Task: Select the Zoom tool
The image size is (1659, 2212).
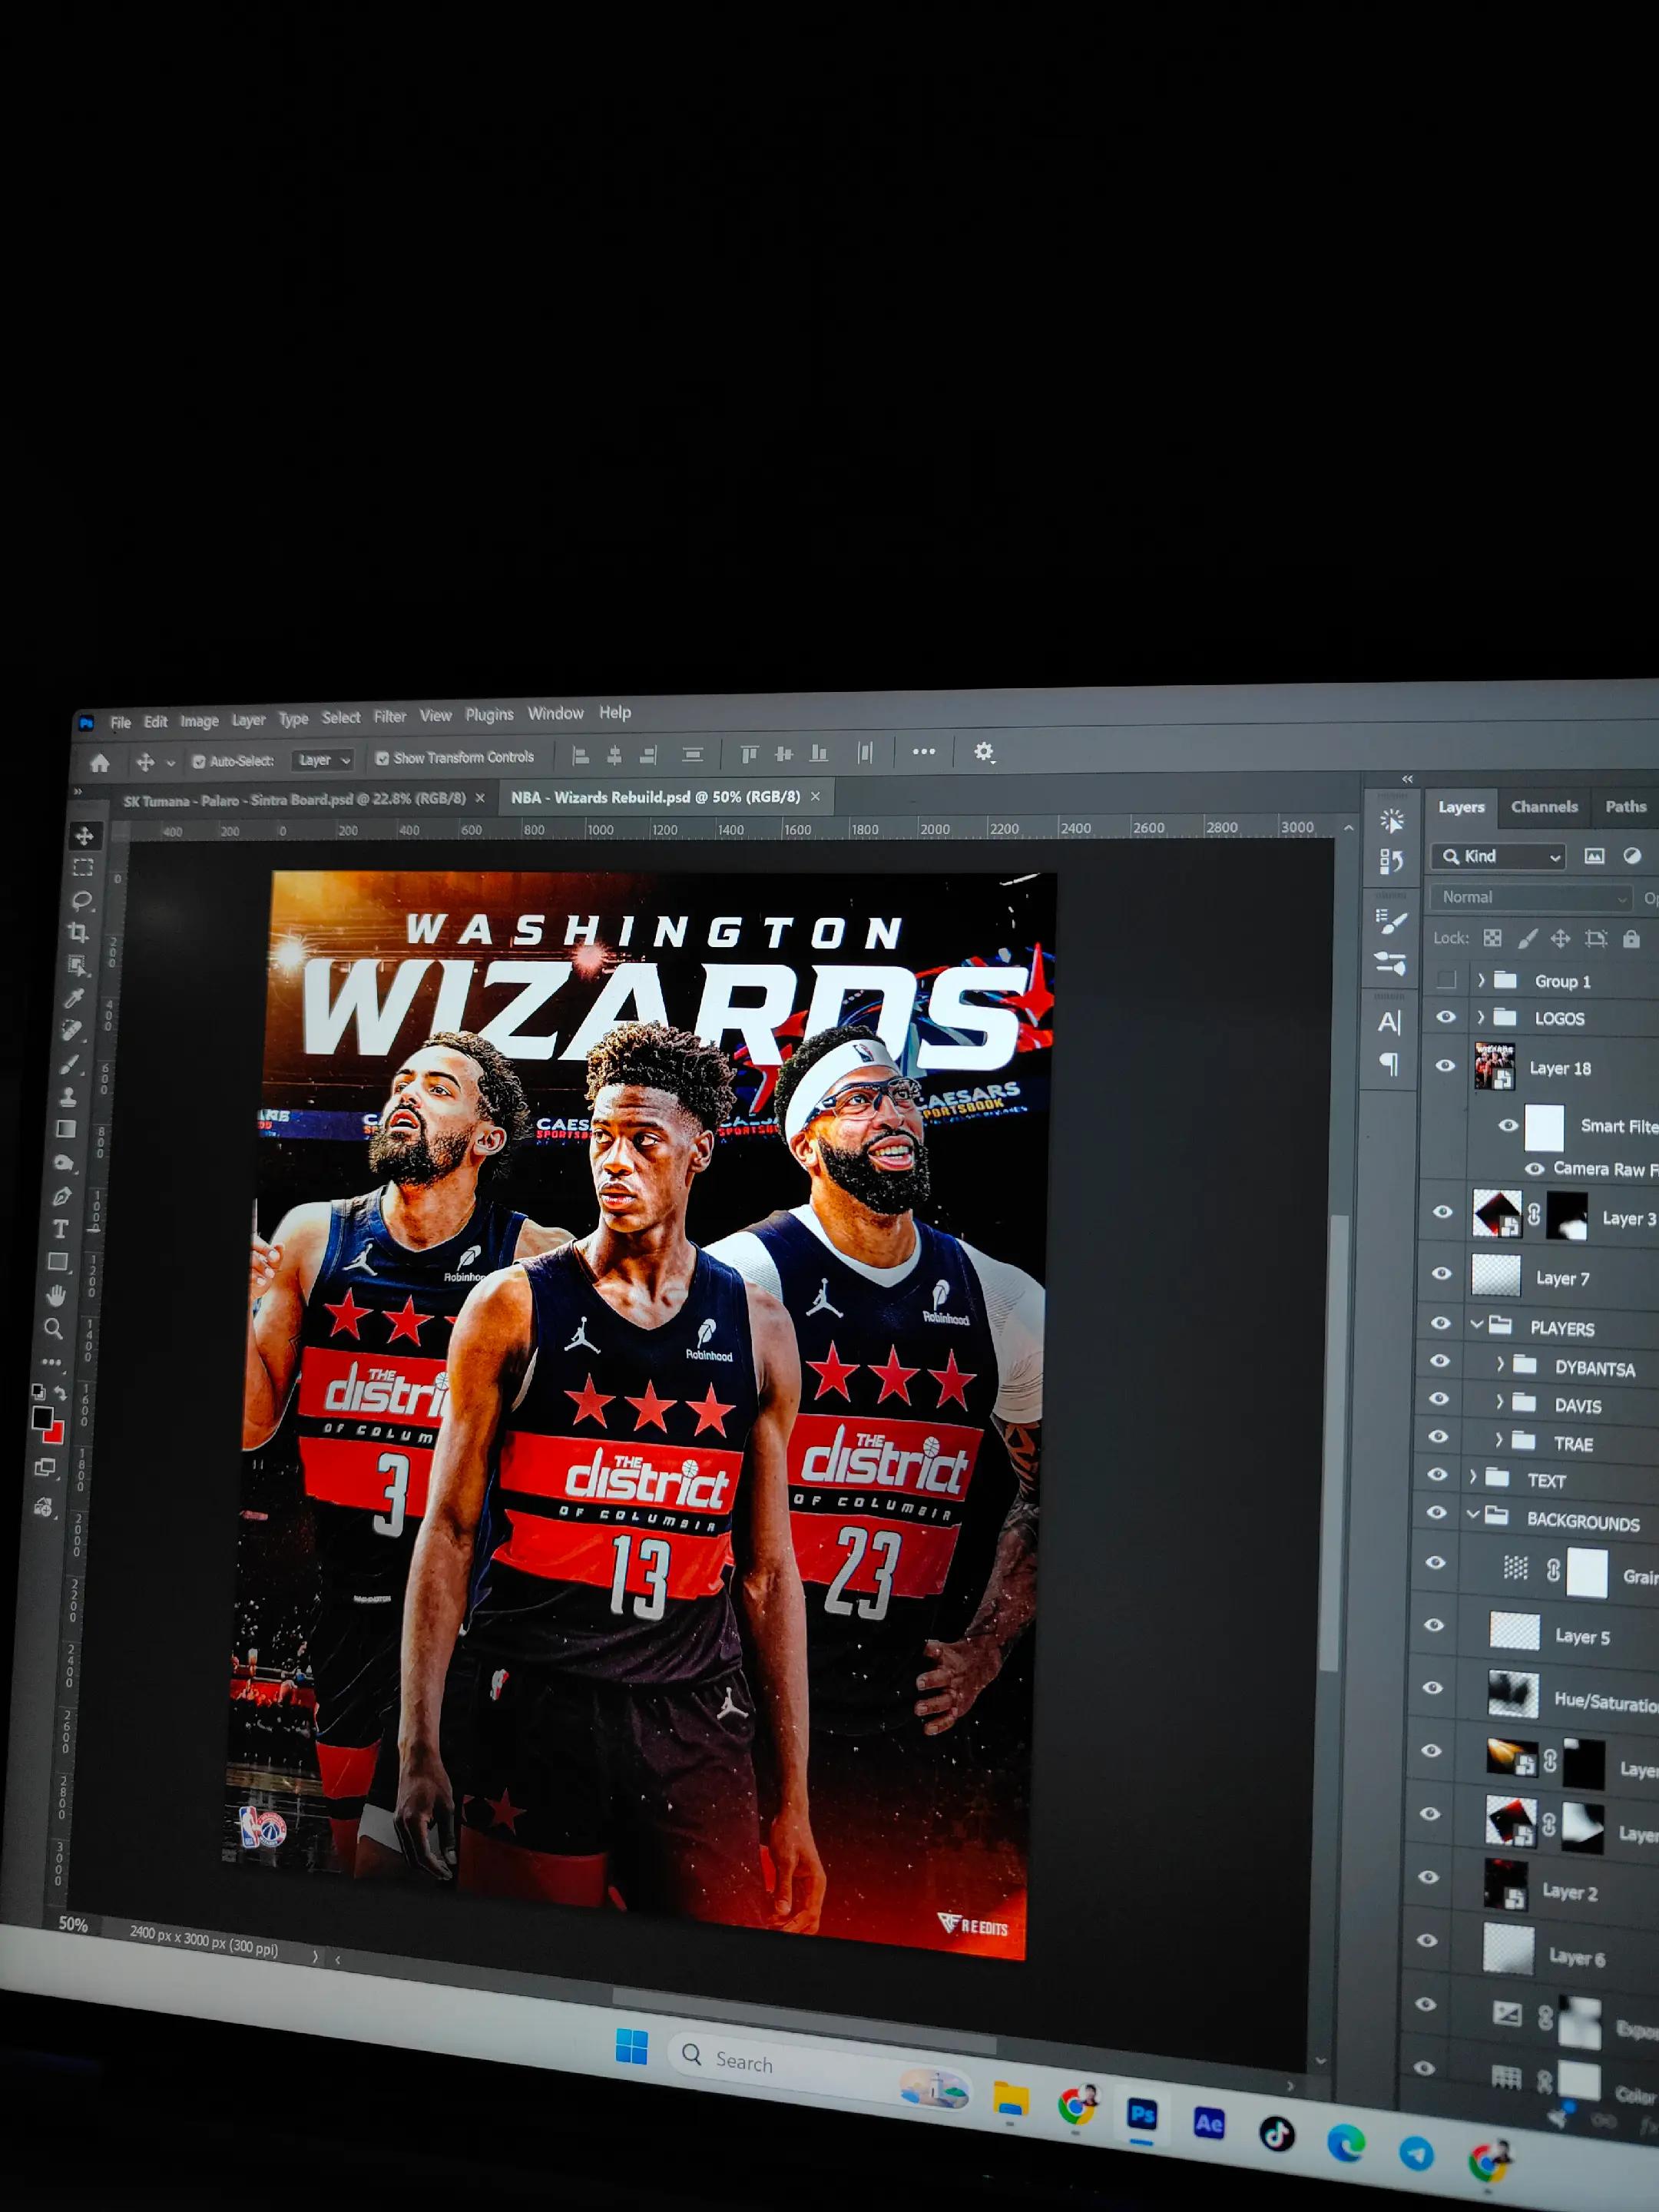Action: (x=54, y=1328)
